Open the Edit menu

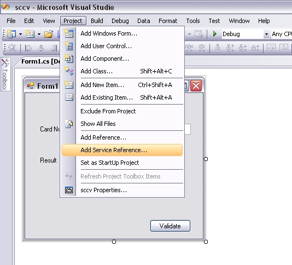[29, 21]
